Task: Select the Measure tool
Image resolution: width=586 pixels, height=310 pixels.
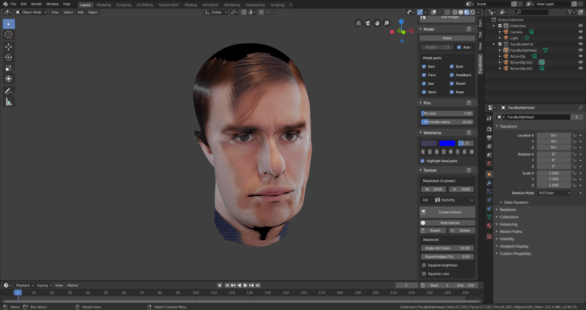Action: [x=9, y=102]
